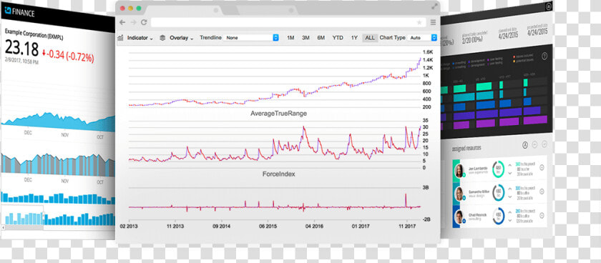Select the YTD time range
601x263 pixels.
coord(338,38)
